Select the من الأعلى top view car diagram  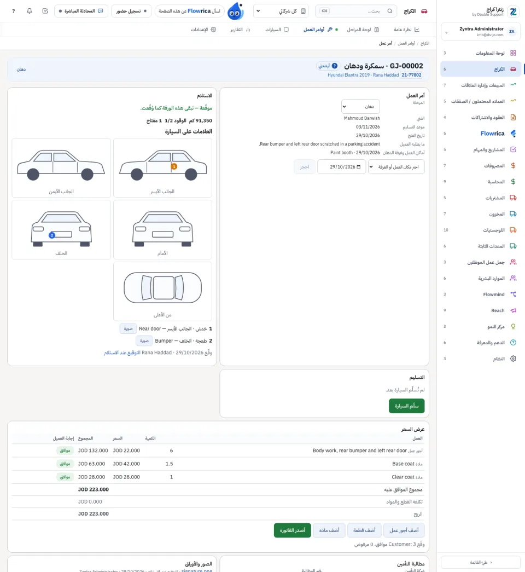coord(162,291)
